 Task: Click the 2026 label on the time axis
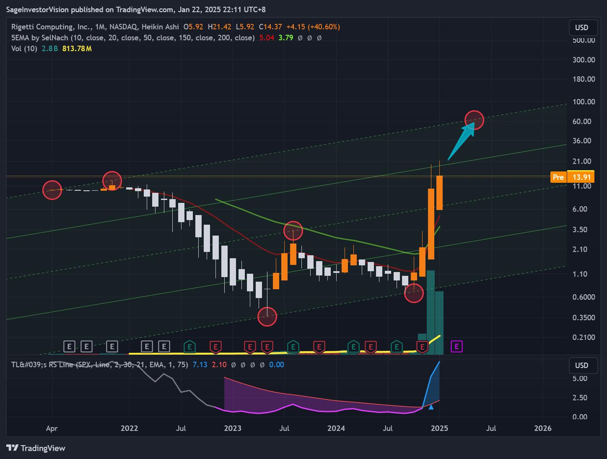point(543,428)
